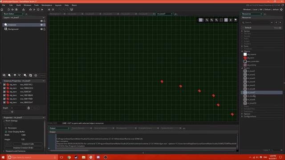This screenshot has height=160, width=285.
Task: Expand the Sprites folder in Resources
Action: (x=242, y=31)
